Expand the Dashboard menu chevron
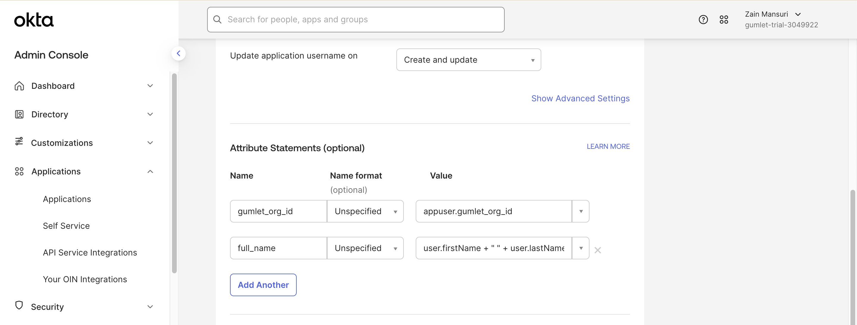The image size is (857, 325). pos(150,86)
